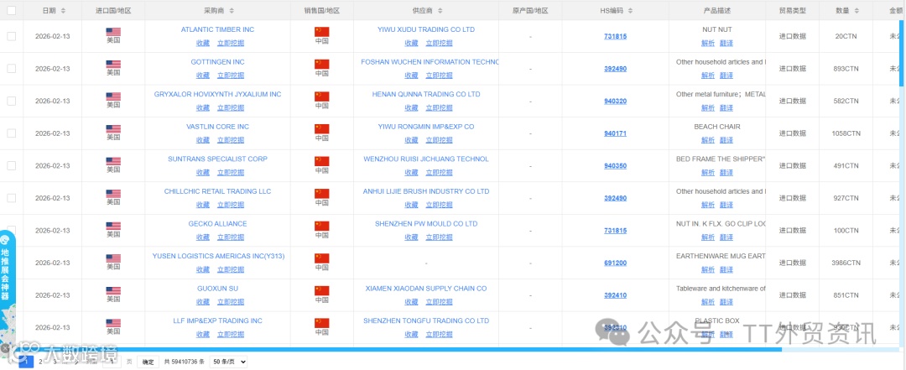Screen dimensions: 906x370
Task: Click the vertical scrollbar at right edge
Action: coord(902,52)
